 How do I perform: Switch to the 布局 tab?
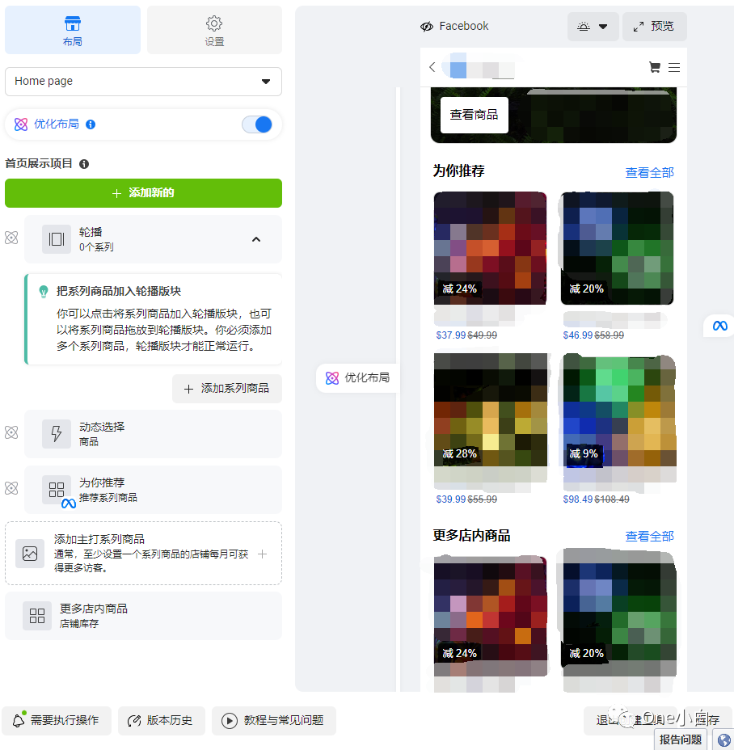pyautogui.click(x=72, y=30)
